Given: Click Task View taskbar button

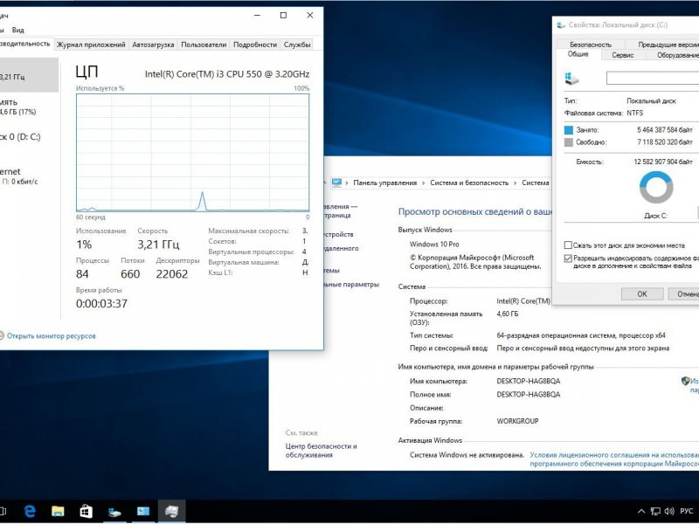Looking at the screenshot, I should (x=3, y=511).
